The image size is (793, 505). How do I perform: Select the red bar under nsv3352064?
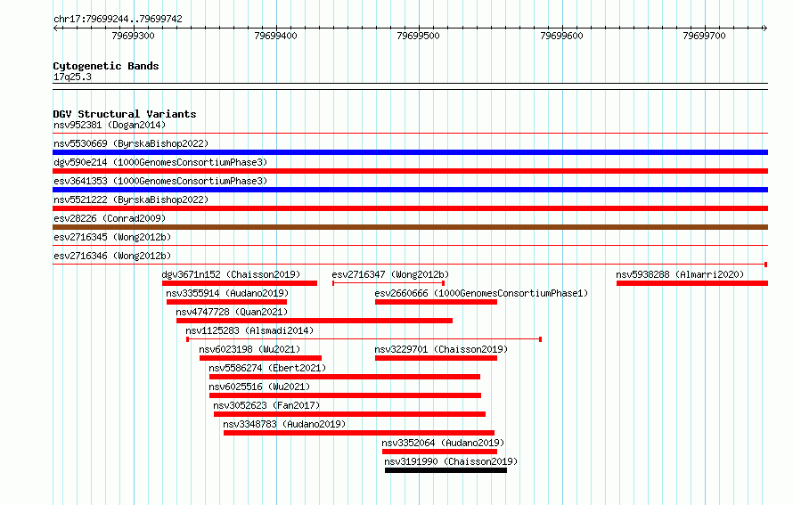point(439,452)
